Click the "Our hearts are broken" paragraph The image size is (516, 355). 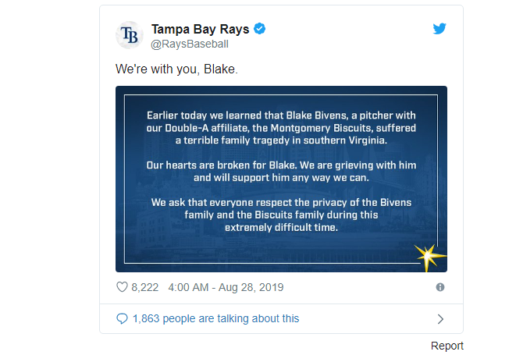pyautogui.click(x=281, y=172)
